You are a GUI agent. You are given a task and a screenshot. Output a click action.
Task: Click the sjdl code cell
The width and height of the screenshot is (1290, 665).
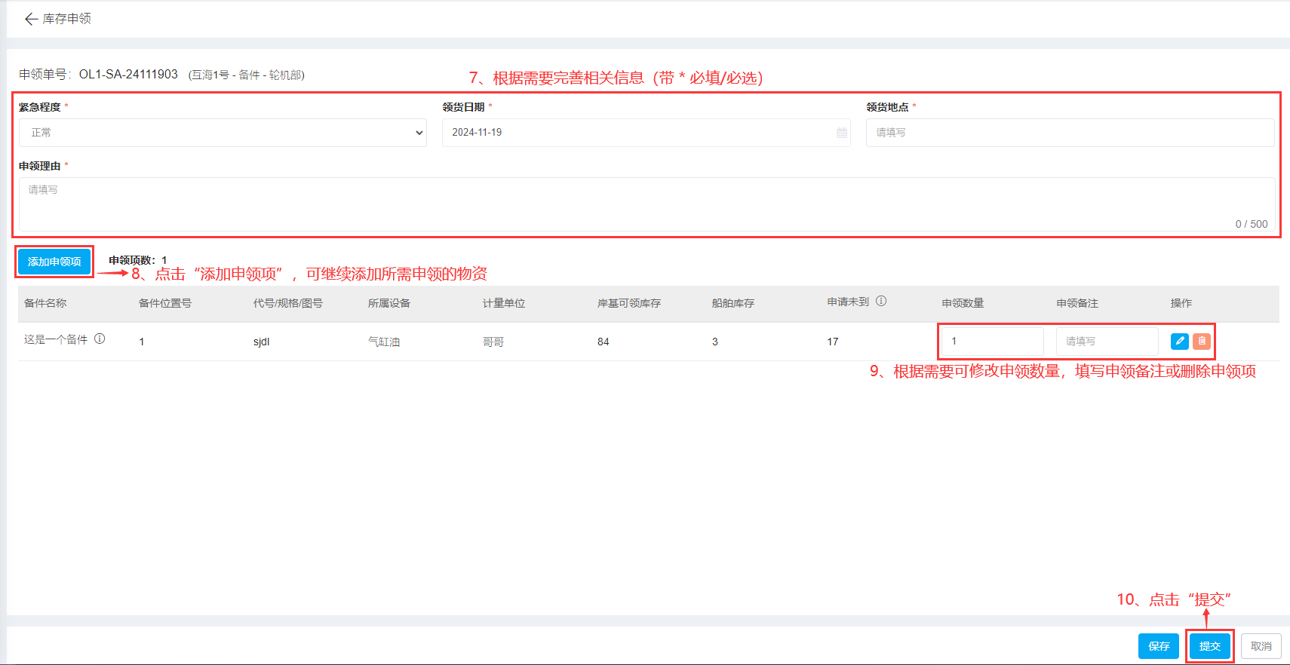click(262, 342)
